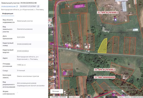Click the round icon left of Beta-версия

(x=104, y=97)
